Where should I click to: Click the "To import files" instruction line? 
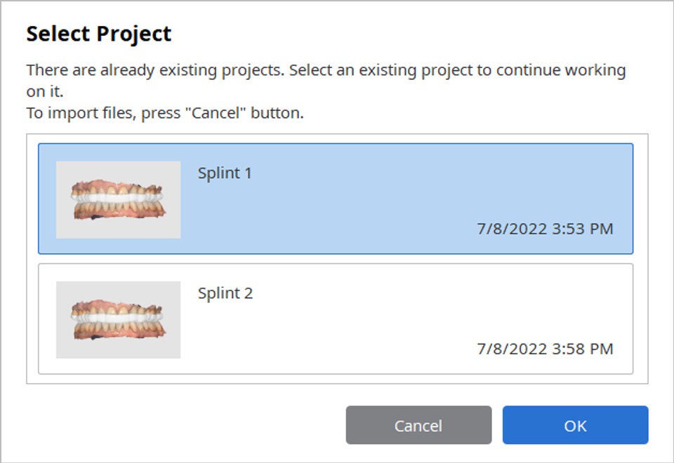click(x=165, y=113)
